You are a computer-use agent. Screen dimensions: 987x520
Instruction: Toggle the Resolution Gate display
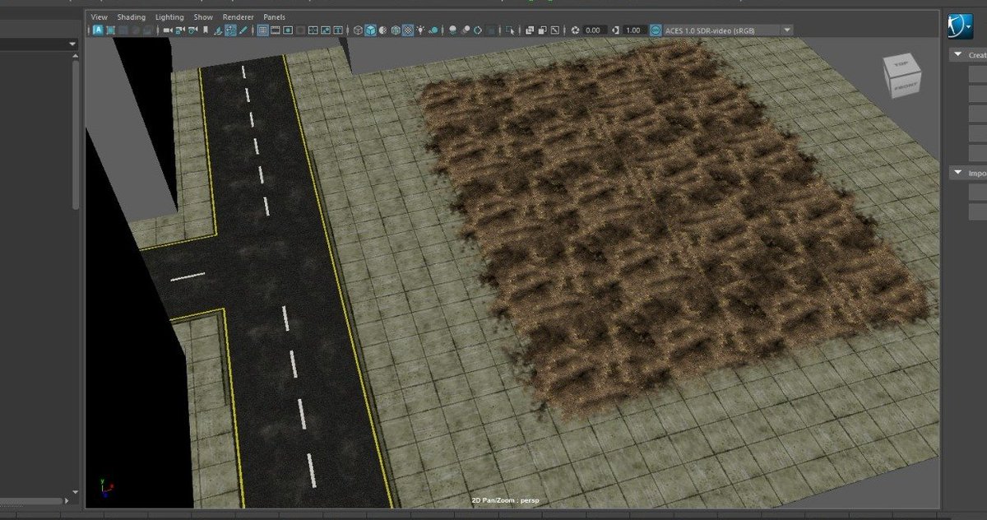pos(288,30)
